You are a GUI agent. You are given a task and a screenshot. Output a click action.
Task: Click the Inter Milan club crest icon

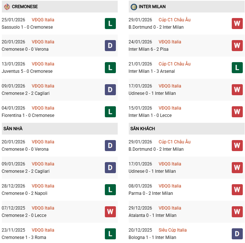(134, 7)
